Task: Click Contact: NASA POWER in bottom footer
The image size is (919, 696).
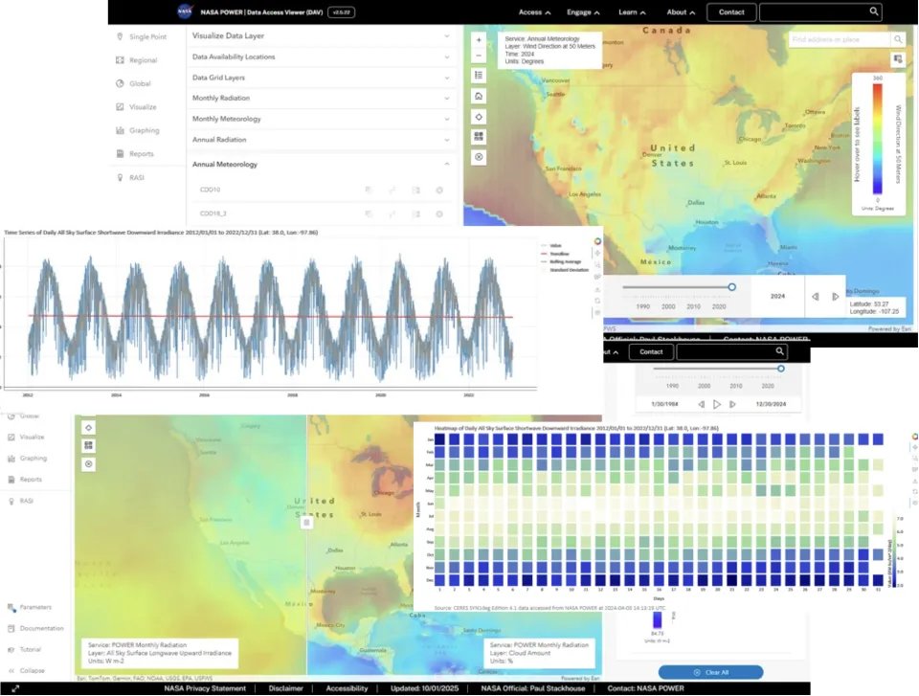Action: pos(645,688)
